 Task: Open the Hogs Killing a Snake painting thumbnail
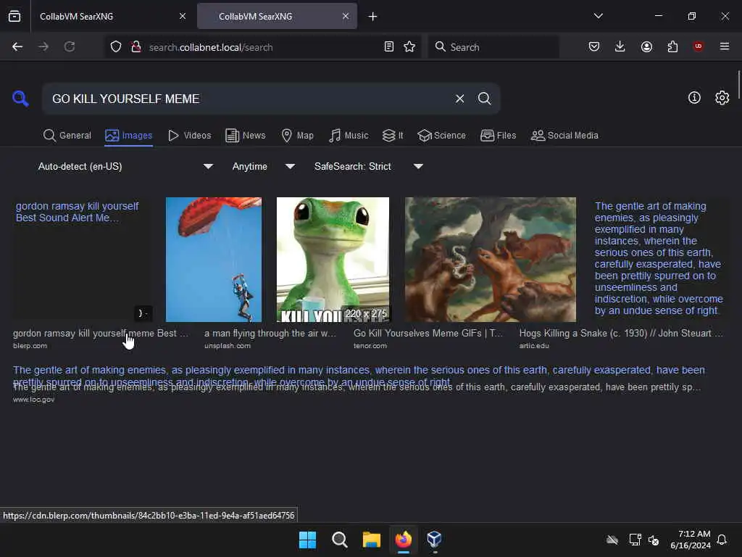pos(491,260)
